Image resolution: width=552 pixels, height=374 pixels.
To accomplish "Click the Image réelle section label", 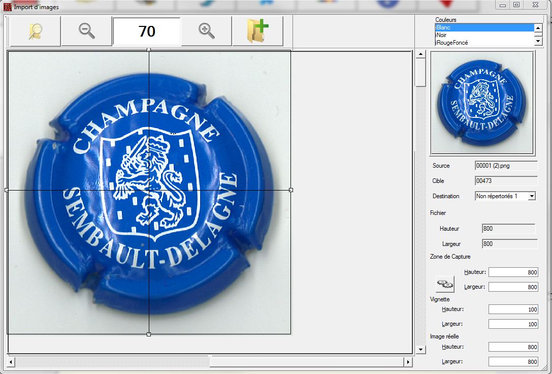I will tap(444, 336).
